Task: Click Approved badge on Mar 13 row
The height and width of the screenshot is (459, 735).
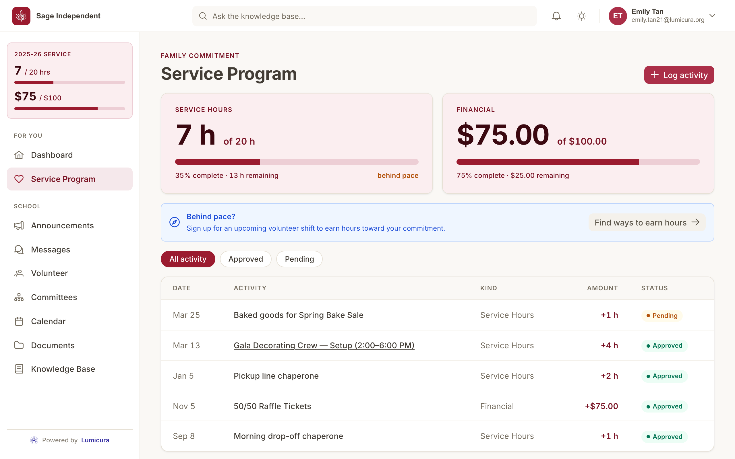Action: click(664, 346)
